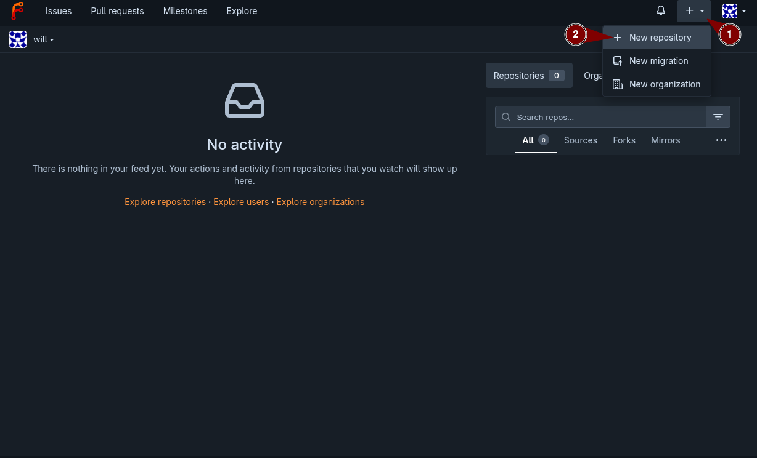Open the notifications bell
The image size is (757, 458).
661,11
